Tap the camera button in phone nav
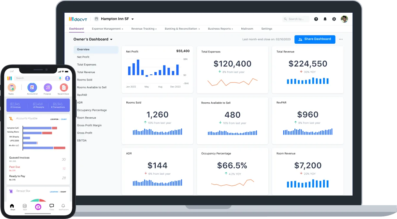397x219 pixels. pos(38,207)
